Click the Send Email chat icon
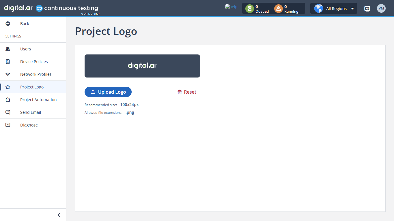The height and width of the screenshot is (221, 394). 8,112
